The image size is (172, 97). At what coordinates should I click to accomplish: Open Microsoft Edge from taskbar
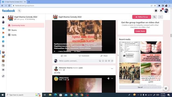click(x=55, y=95)
